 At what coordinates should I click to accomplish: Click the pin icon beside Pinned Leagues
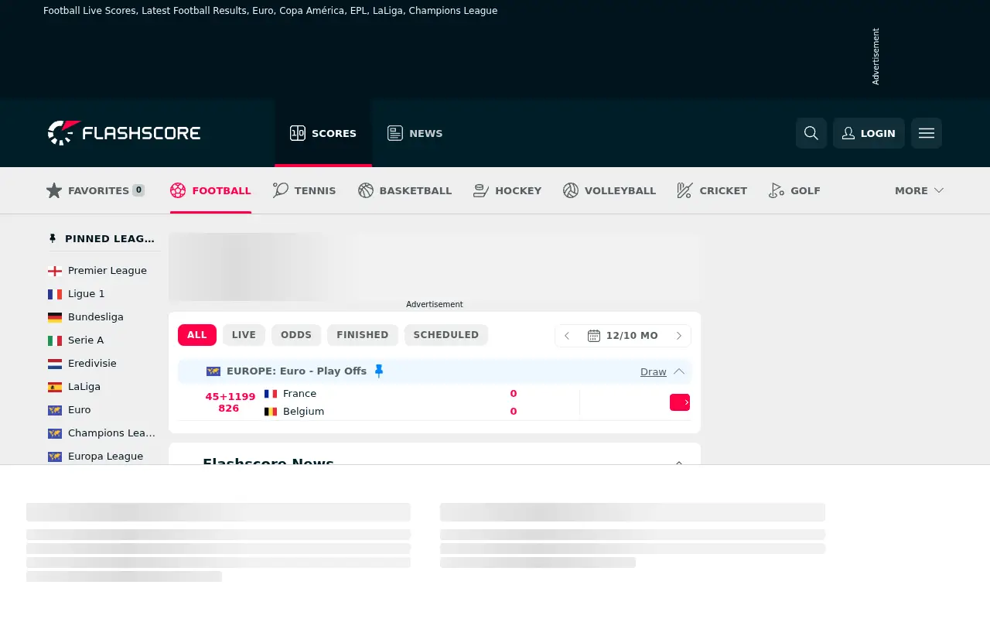(53, 239)
